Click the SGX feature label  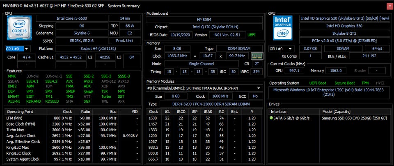click(87, 101)
